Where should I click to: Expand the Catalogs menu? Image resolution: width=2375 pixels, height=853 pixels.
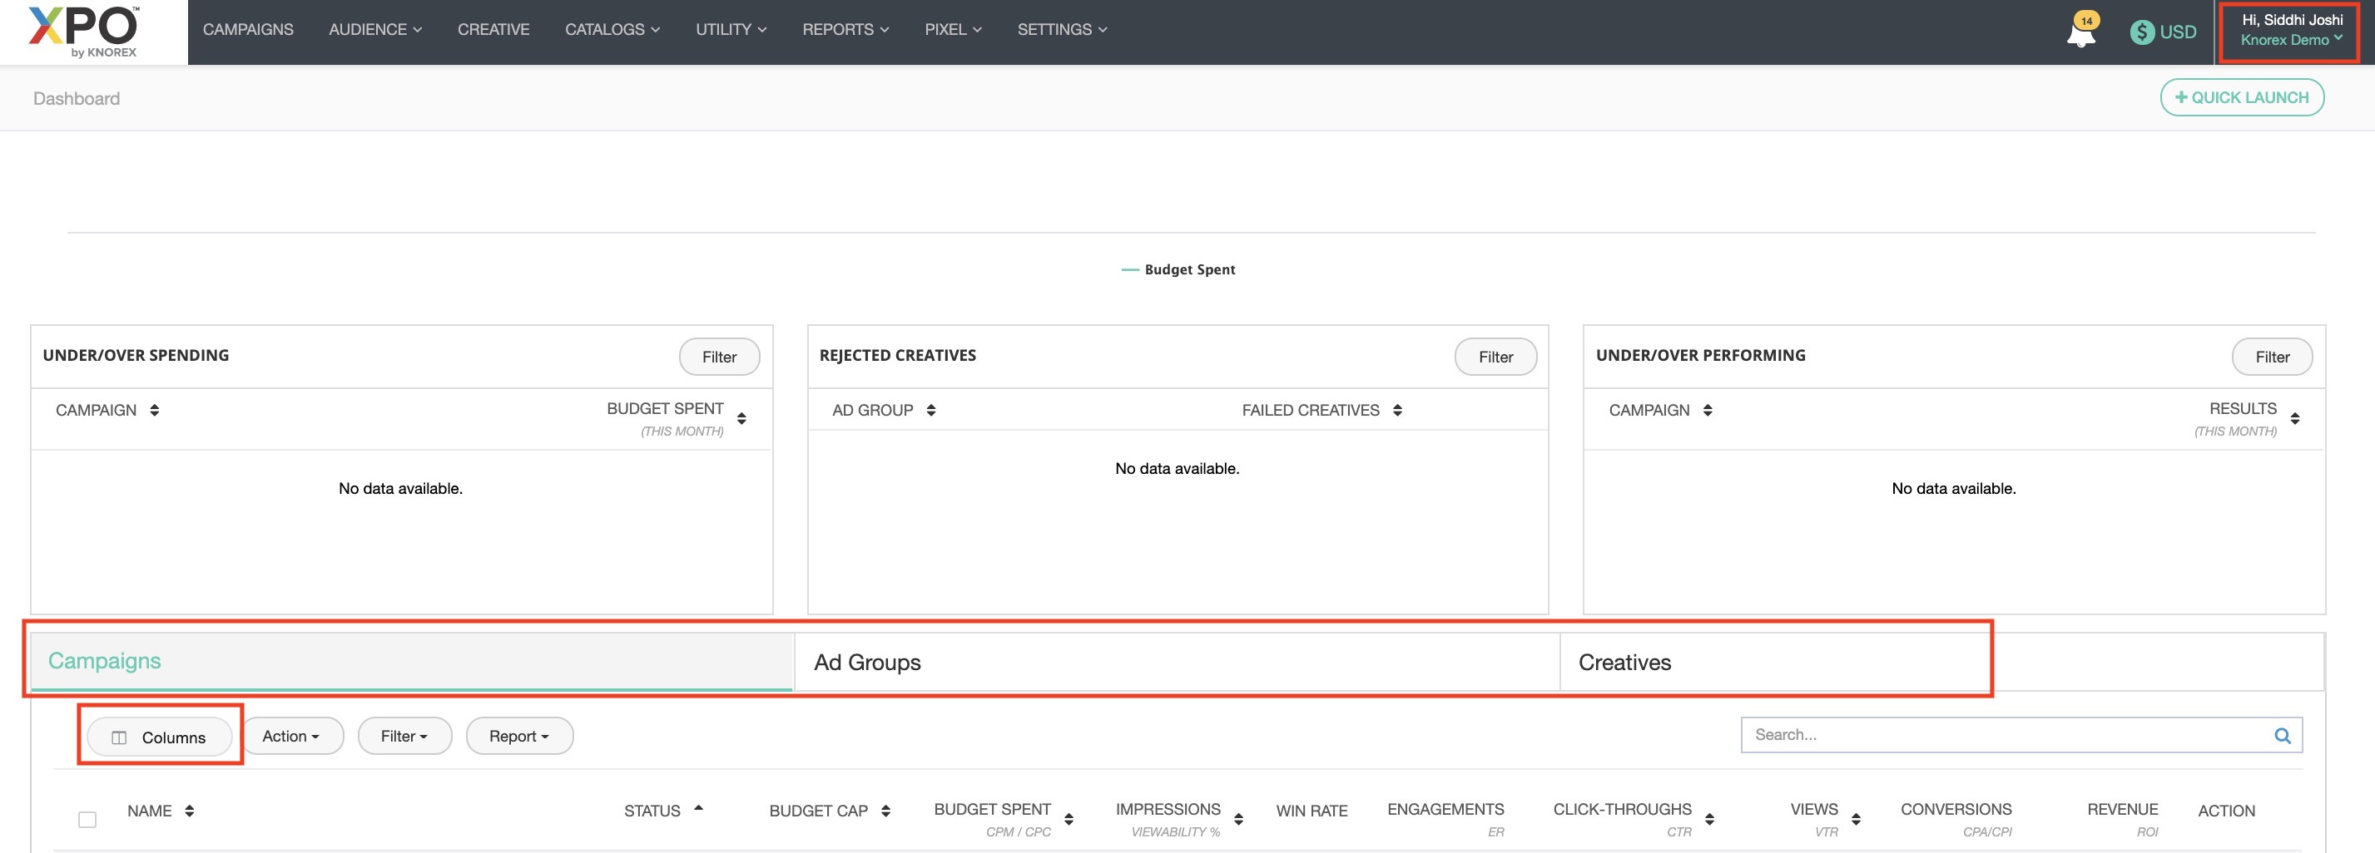[x=612, y=29]
